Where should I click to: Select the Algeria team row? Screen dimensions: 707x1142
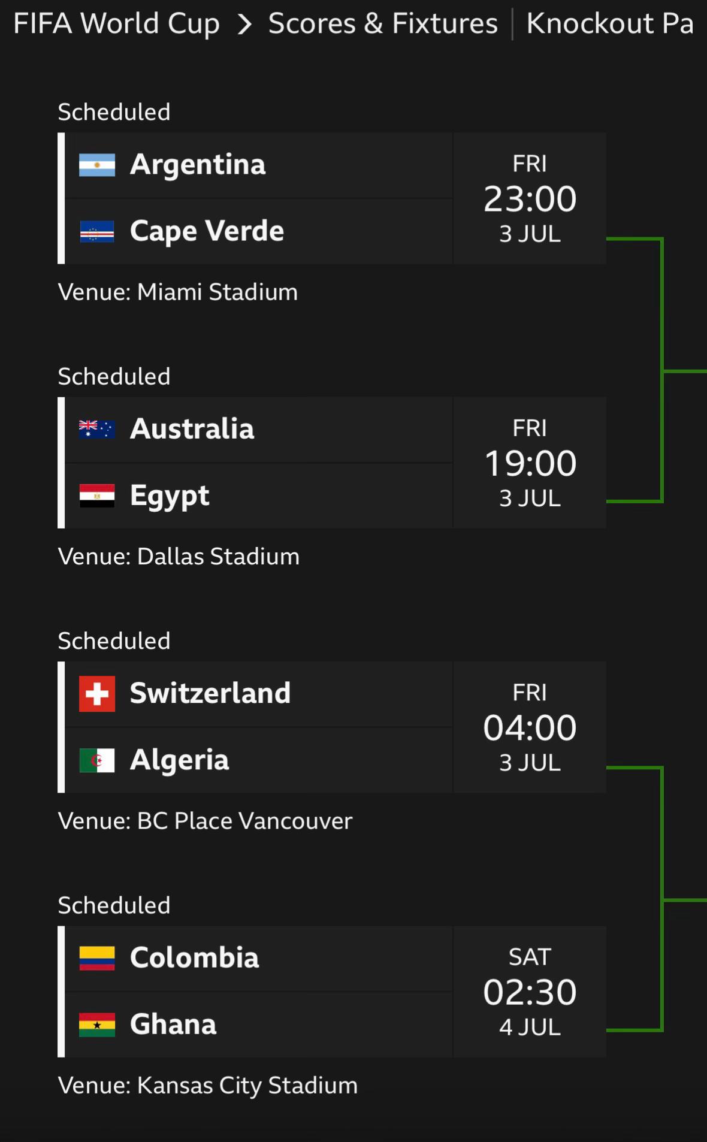258,760
